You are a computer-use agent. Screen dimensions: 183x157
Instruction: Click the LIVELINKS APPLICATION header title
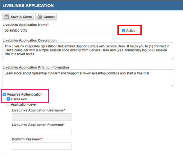pyautogui.click(x=28, y=6)
